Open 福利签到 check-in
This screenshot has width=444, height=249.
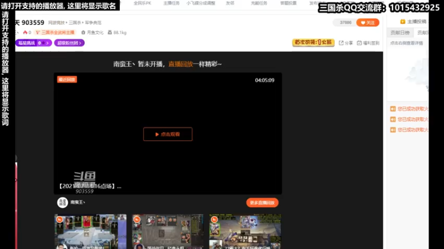[x=368, y=43]
